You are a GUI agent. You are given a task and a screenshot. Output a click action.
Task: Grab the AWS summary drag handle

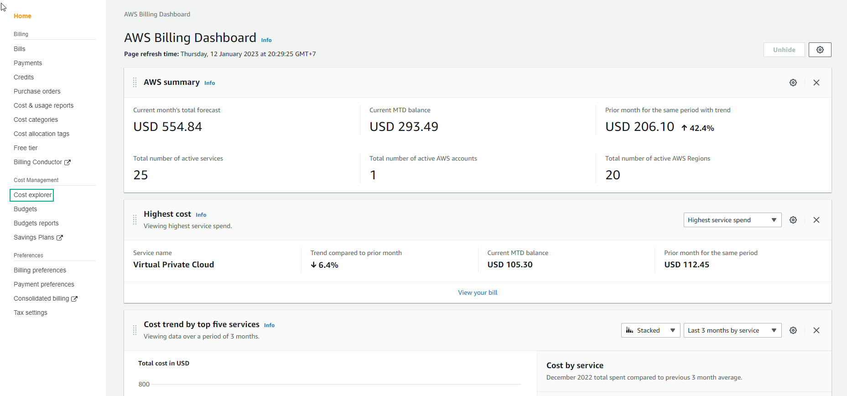[135, 83]
